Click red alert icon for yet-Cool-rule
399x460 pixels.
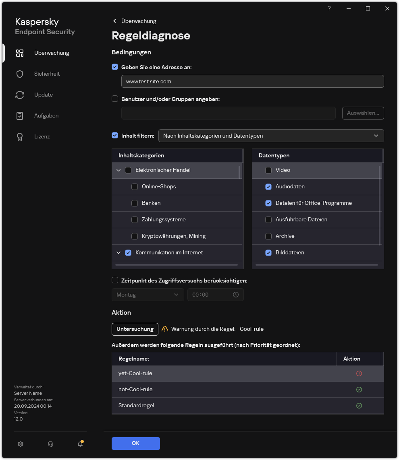pyautogui.click(x=359, y=373)
